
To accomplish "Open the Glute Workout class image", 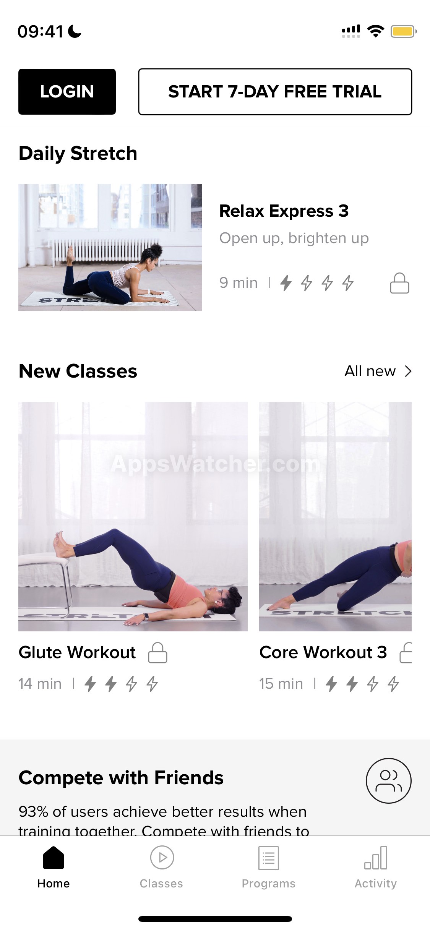I will pyautogui.click(x=133, y=516).
